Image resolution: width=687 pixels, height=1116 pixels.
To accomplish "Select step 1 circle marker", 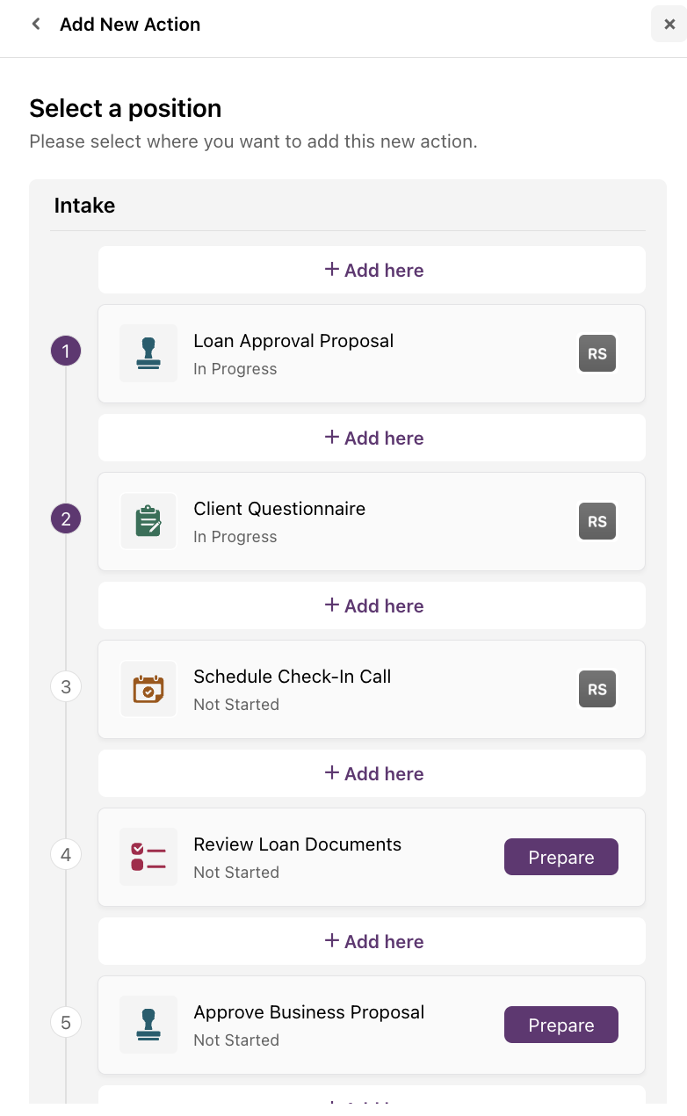I will point(66,351).
